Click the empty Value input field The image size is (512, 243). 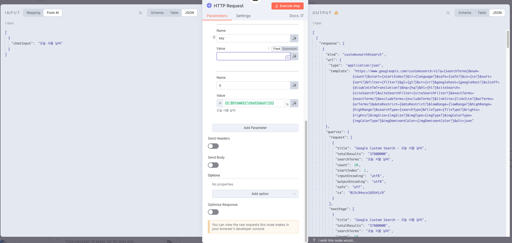[x=251, y=56]
